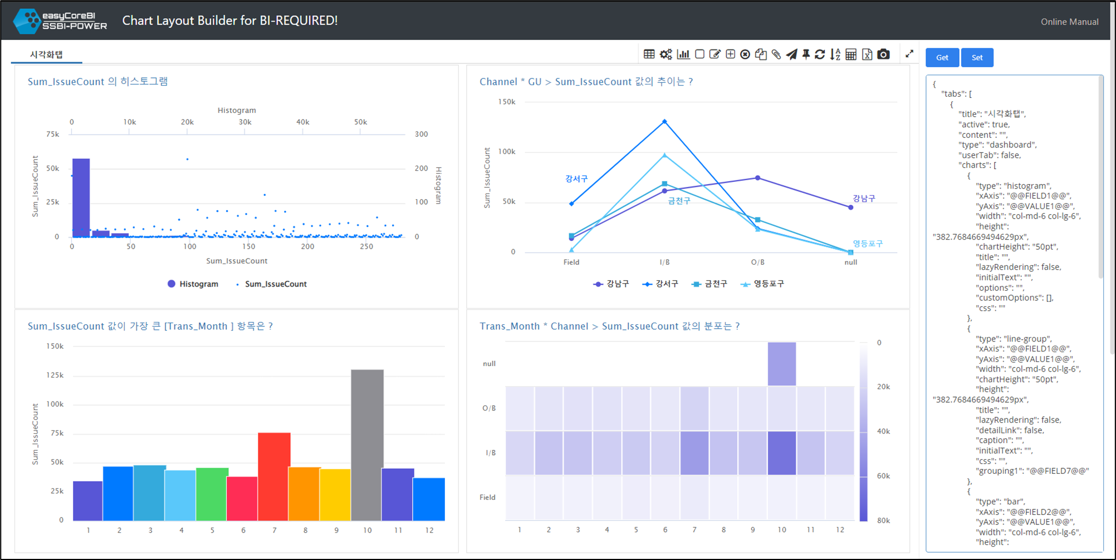Toggle 영등포구 series in line chart legend

pos(762,284)
